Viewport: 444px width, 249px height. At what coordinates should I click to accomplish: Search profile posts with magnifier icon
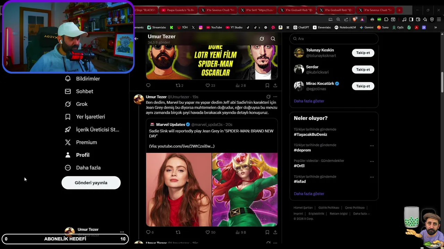tap(273, 39)
